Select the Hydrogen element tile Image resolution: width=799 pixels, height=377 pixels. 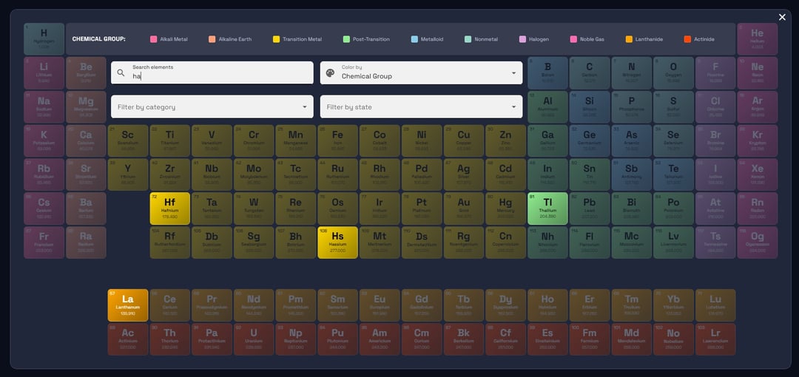[x=44, y=38]
